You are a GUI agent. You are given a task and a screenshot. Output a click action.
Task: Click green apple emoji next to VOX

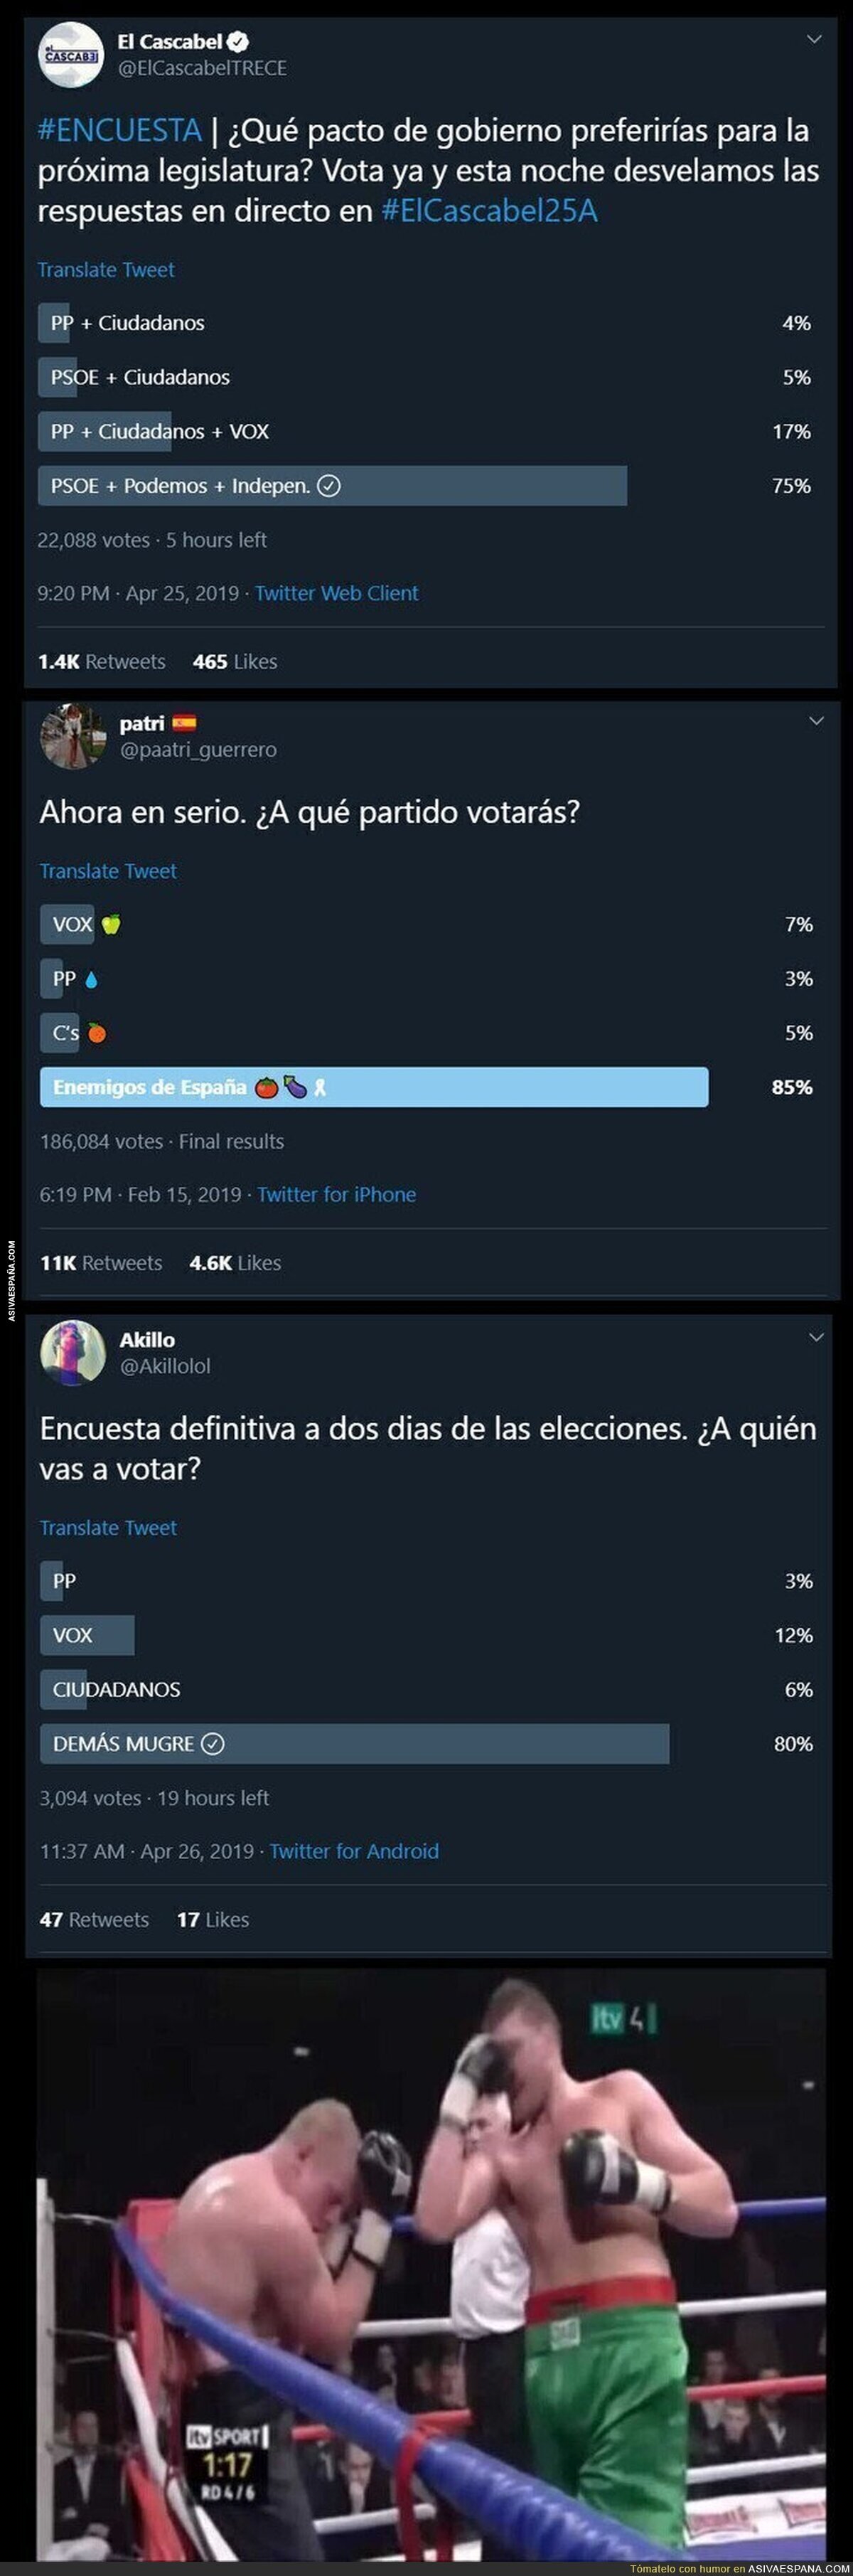(x=111, y=924)
